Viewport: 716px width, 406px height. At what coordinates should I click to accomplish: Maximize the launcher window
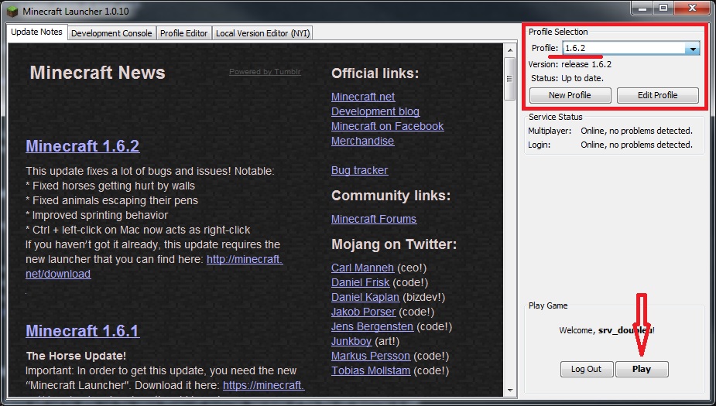(x=663, y=9)
